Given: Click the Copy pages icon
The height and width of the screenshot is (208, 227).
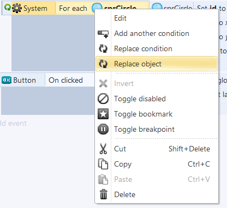Looking at the screenshot, I should (103, 164).
